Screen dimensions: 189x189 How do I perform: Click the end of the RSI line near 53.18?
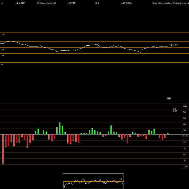[167, 46]
